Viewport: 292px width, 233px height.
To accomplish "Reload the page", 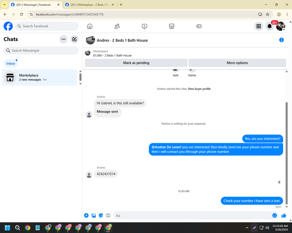I will pos(22,15).
